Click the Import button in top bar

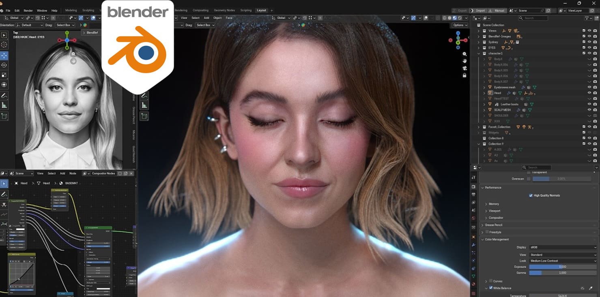click(478, 11)
